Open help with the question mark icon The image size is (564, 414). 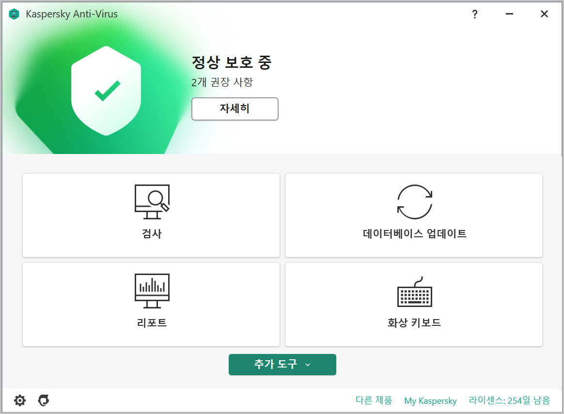475,14
